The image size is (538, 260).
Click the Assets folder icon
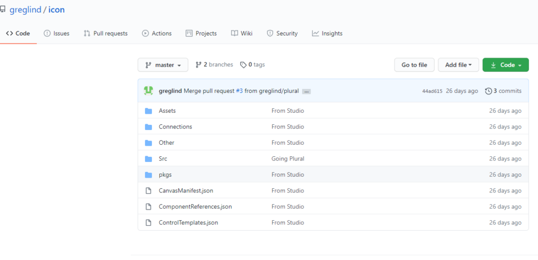[148, 111]
